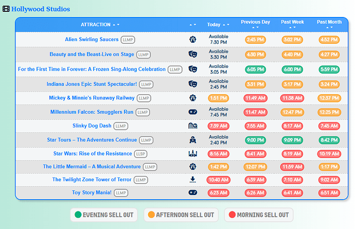The width and height of the screenshot is (355, 229).
Task: Click Alien Swirling Saucers Available 7:30 PM
Action: (219, 40)
